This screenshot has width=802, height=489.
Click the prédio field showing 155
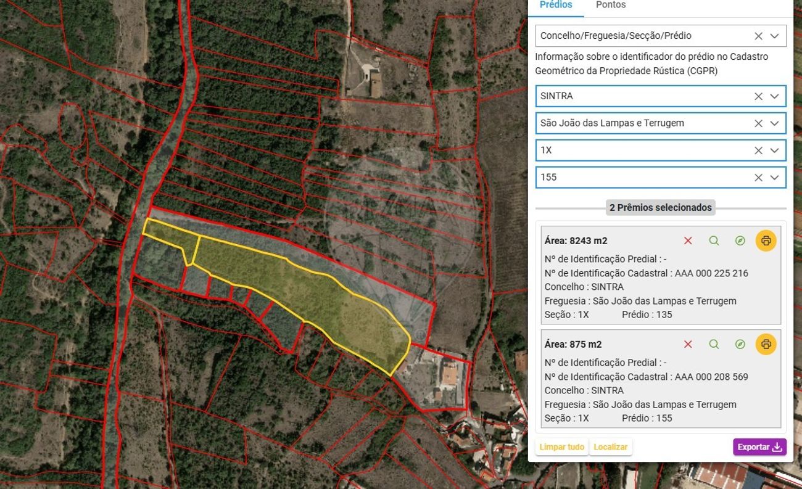(x=661, y=178)
